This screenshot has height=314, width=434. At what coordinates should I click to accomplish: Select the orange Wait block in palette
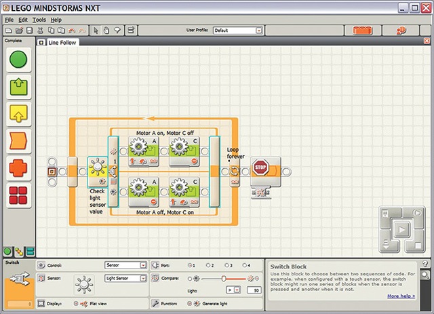(18, 141)
